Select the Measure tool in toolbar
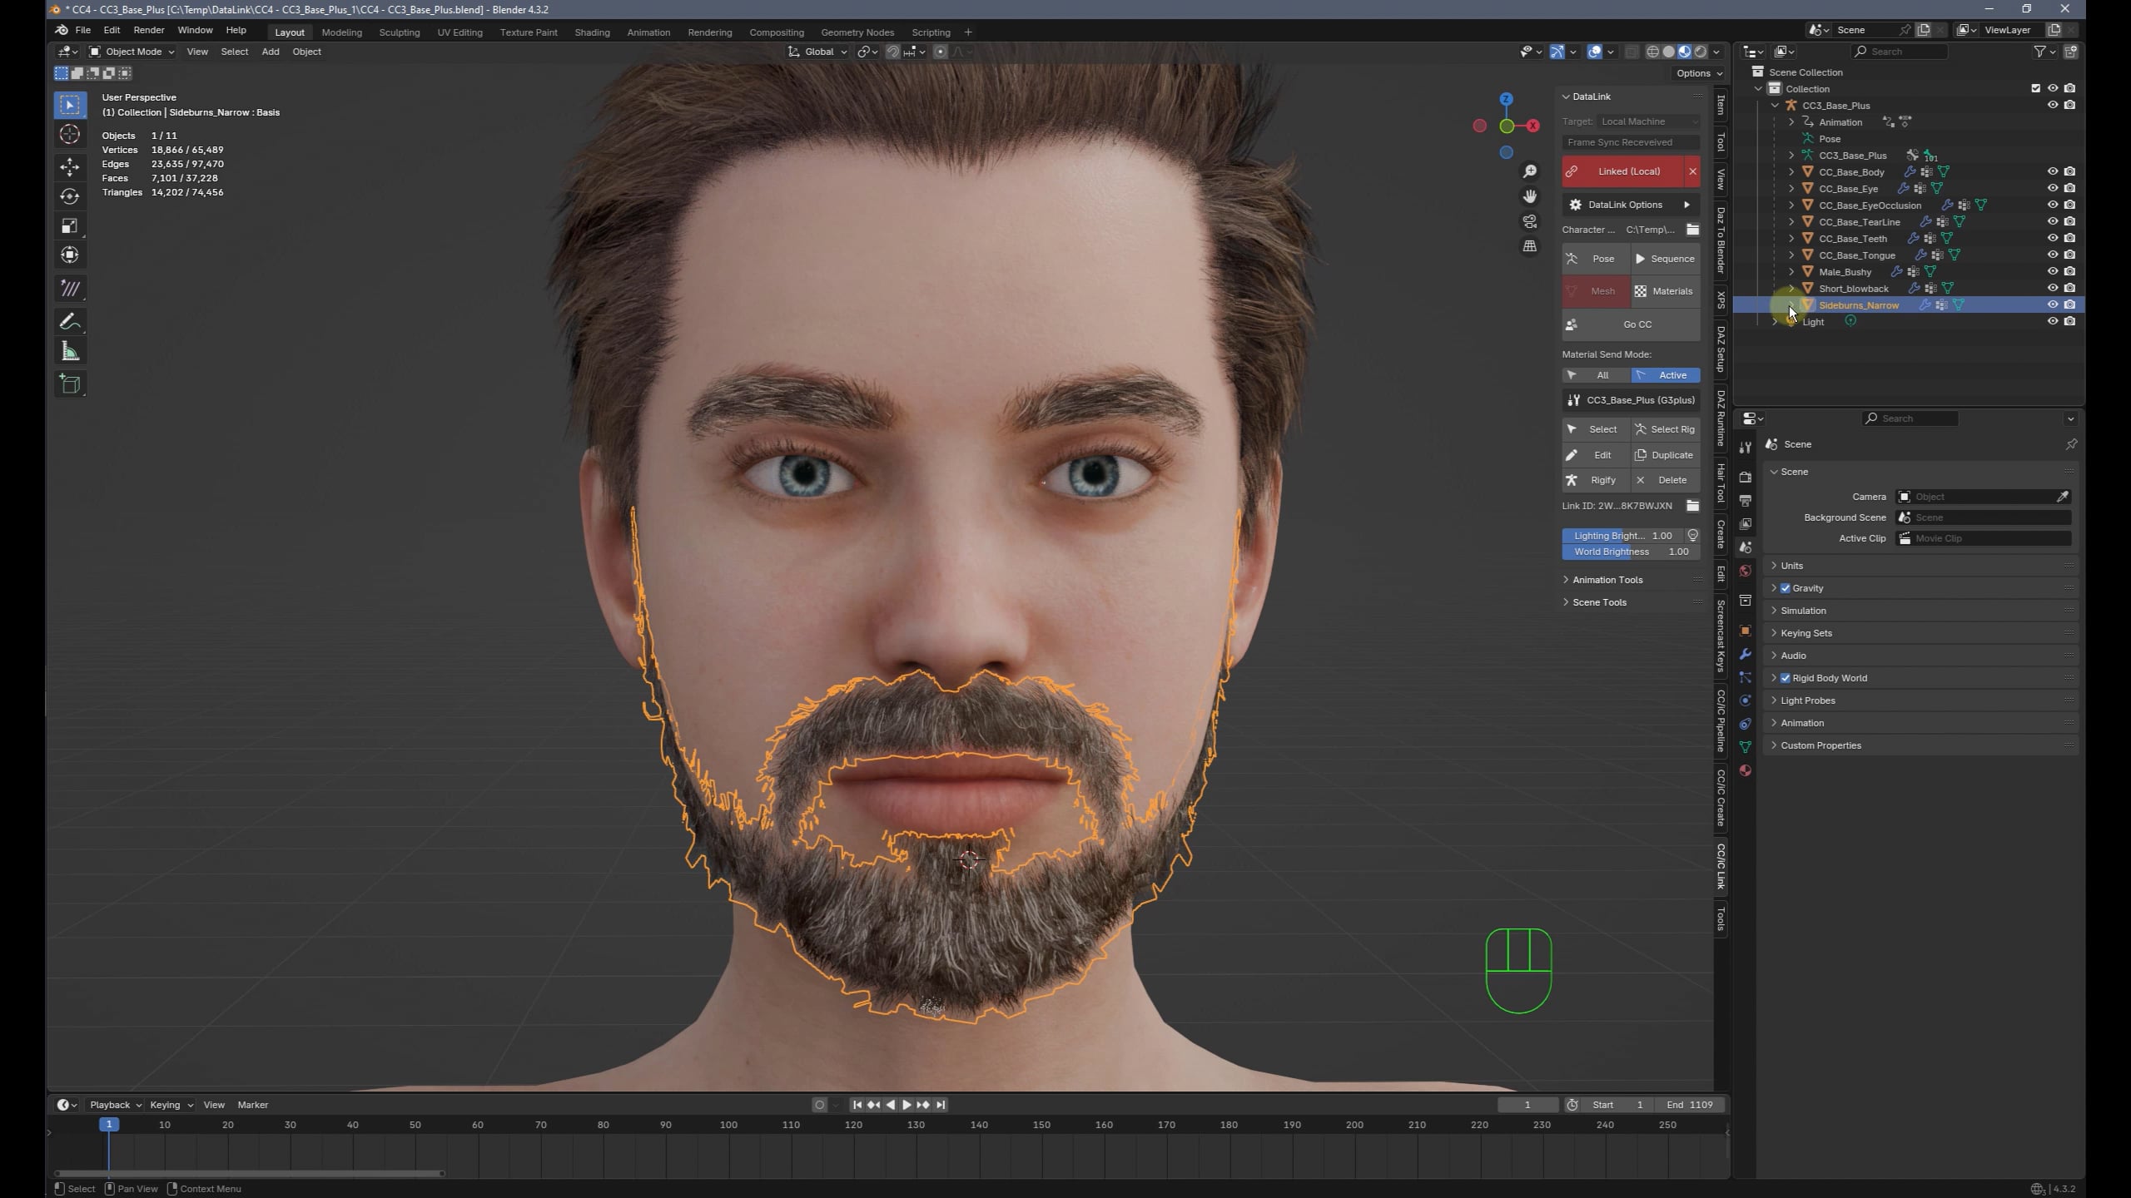 coord(70,352)
